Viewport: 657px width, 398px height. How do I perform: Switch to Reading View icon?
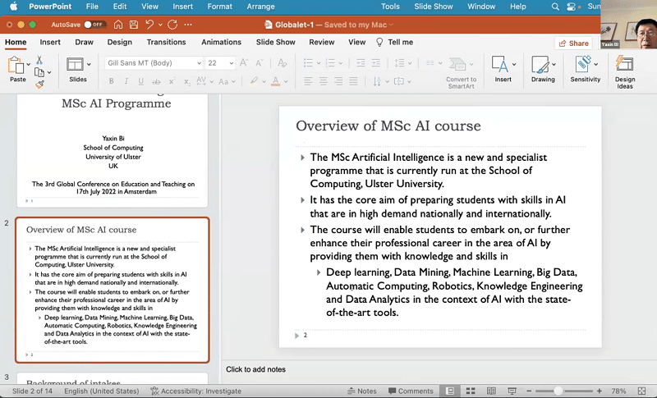[x=489, y=391]
